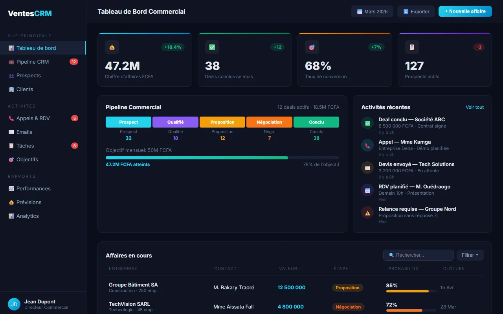Click Groupe Bâtiment SA company name

coord(133,285)
